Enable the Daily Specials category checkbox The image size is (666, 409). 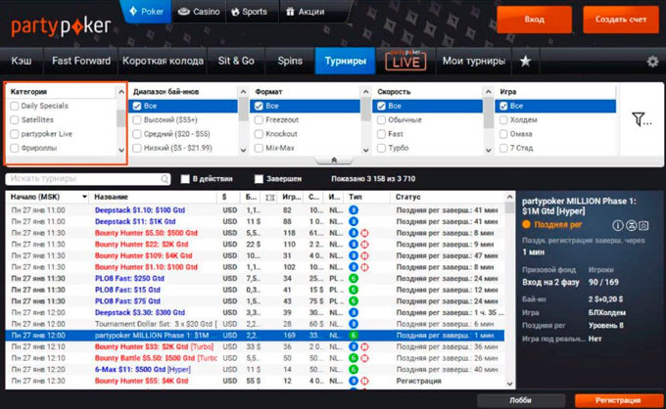tap(14, 105)
